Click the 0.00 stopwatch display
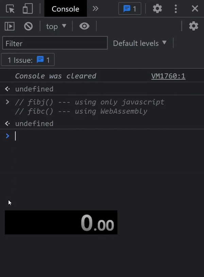Image resolution: width=204 pixels, height=277 pixels. [61, 222]
